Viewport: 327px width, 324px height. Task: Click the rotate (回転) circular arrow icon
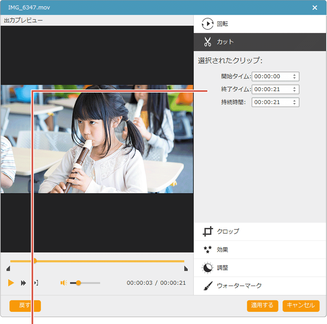[207, 24]
